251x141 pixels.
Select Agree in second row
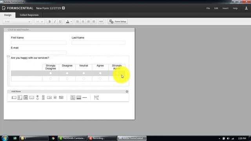pyautogui.click(x=100, y=78)
